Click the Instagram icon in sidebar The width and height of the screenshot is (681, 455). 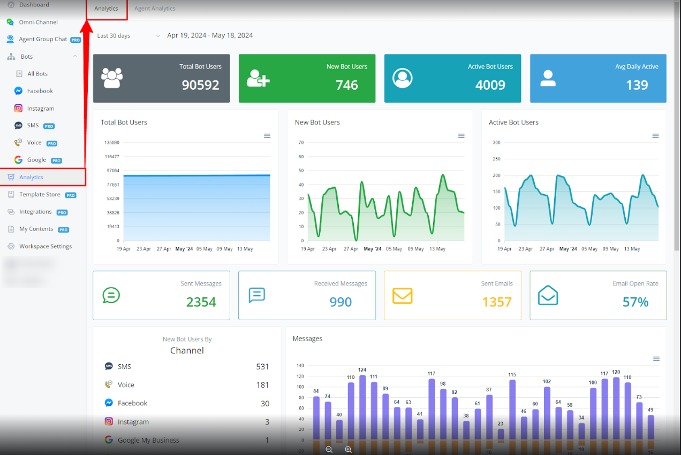18,109
